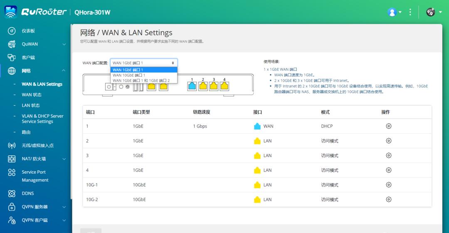This screenshot has height=233, width=449.
Task: Click the gear icon for port 3
Action: point(388,155)
